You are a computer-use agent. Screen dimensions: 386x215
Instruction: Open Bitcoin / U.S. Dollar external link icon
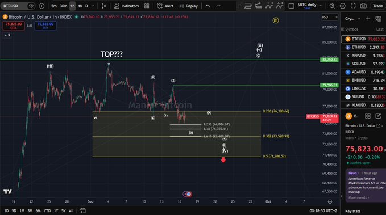[x=379, y=126]
